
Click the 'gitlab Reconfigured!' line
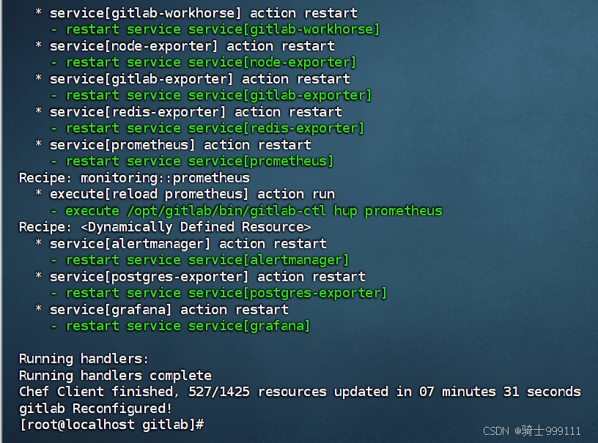coord(96,409)
